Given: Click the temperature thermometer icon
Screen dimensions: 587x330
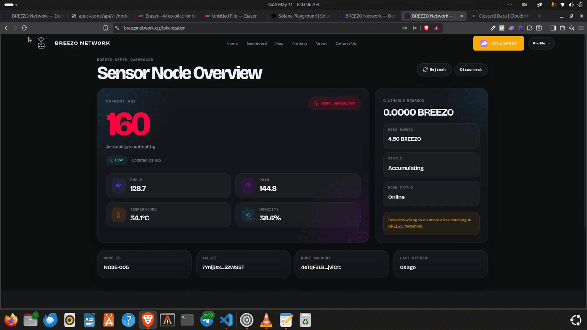Looking at the screenshot, I should click(x=119, y=215).
